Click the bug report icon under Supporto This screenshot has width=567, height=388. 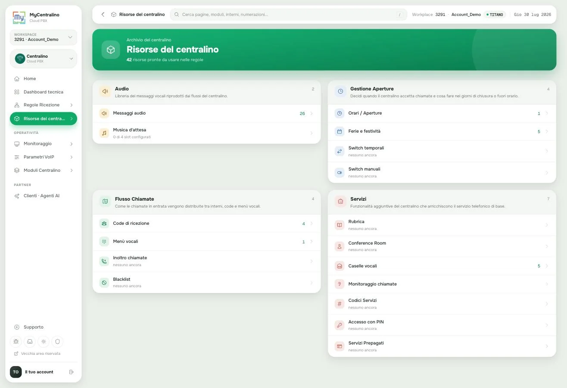pyautogui.click(x=16, y=341)
